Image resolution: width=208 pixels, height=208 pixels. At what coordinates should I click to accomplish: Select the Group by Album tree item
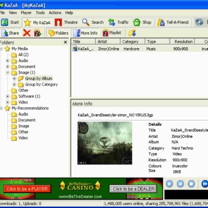[x=39, y=78]
